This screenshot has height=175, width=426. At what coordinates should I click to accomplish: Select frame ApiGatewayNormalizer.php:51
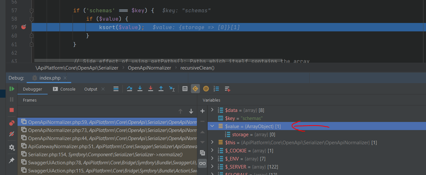(107, 146)
